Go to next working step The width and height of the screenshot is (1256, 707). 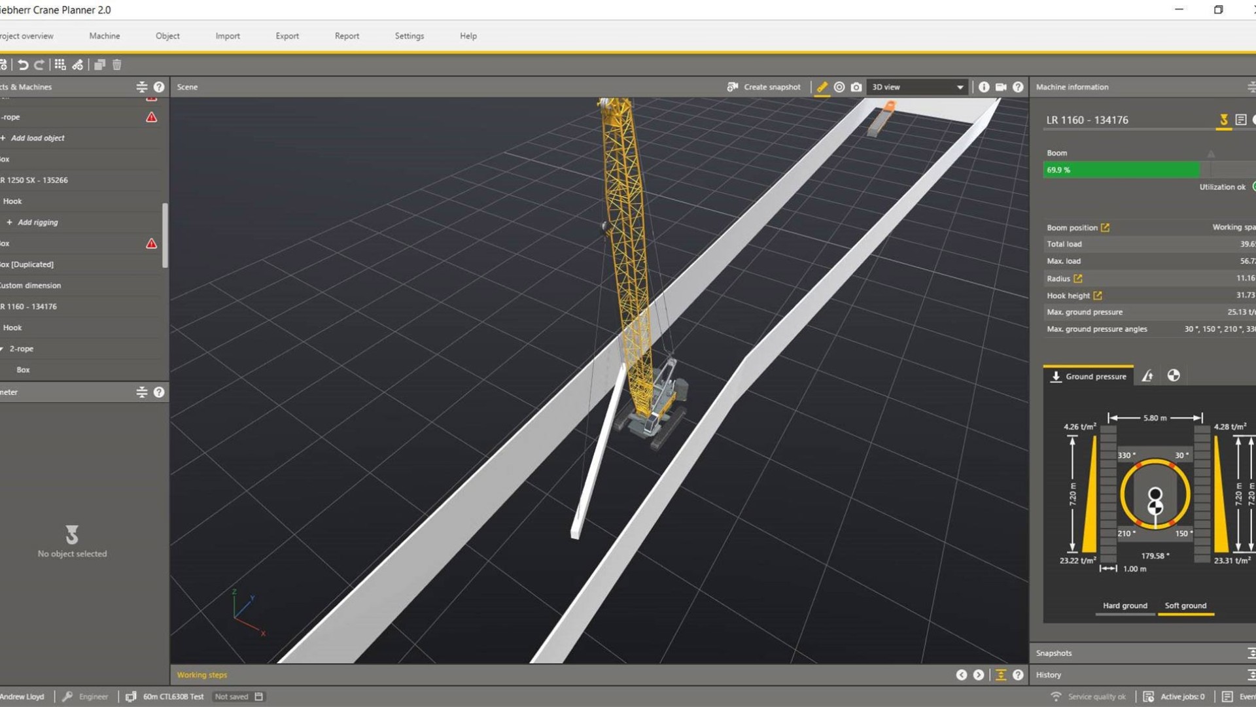[x=979, y=675]
